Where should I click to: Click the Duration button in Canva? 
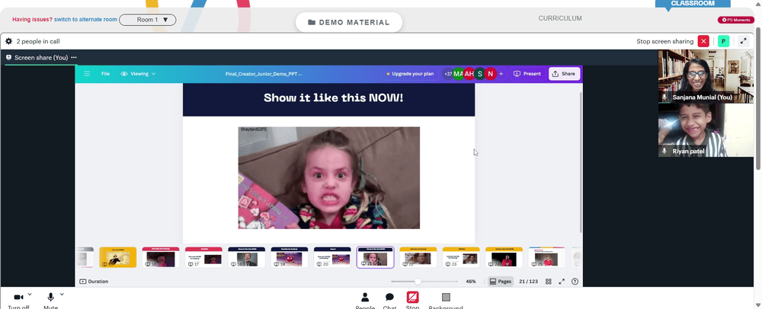pyautogui.click(x=94, y=282)
